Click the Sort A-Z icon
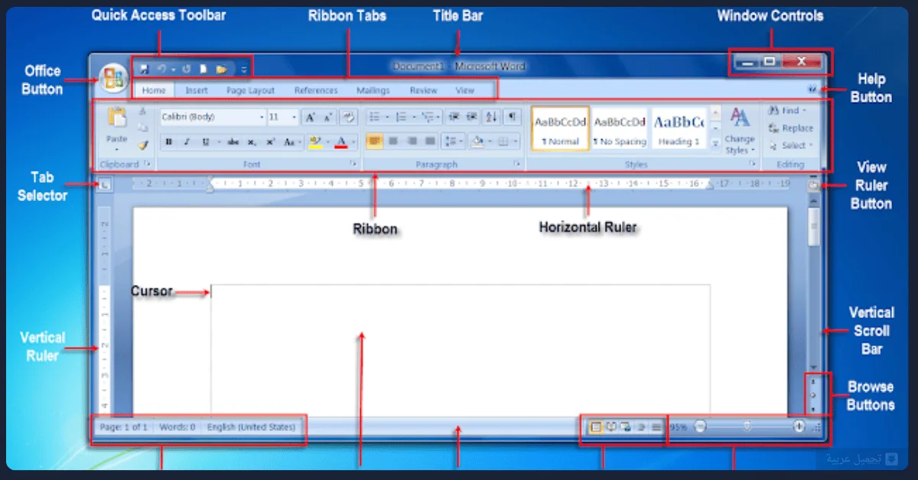Image resolution: width=918 pixels, height=480 pixels. [x=492, y=117]
